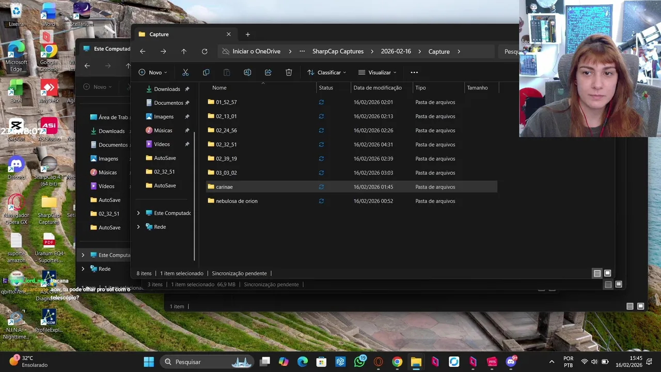
Task: Select folder 02_24_56
Action: point(351,130)
